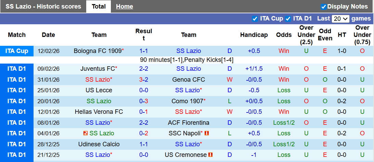Toggle the Display Notes checkbox
The image size is (374, 162).
pos(323,6)
